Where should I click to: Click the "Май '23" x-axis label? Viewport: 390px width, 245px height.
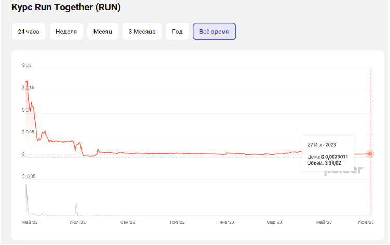point(324,222)
